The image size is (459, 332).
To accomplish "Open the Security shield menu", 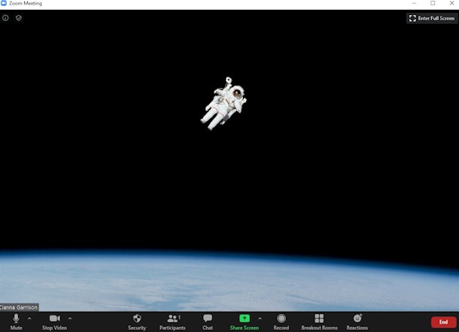I will pyautogui.click(x=137, y=321).
